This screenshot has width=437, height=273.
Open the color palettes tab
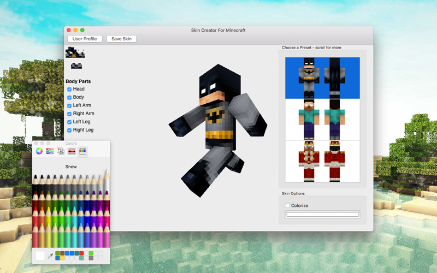click(x=61, y=151)
